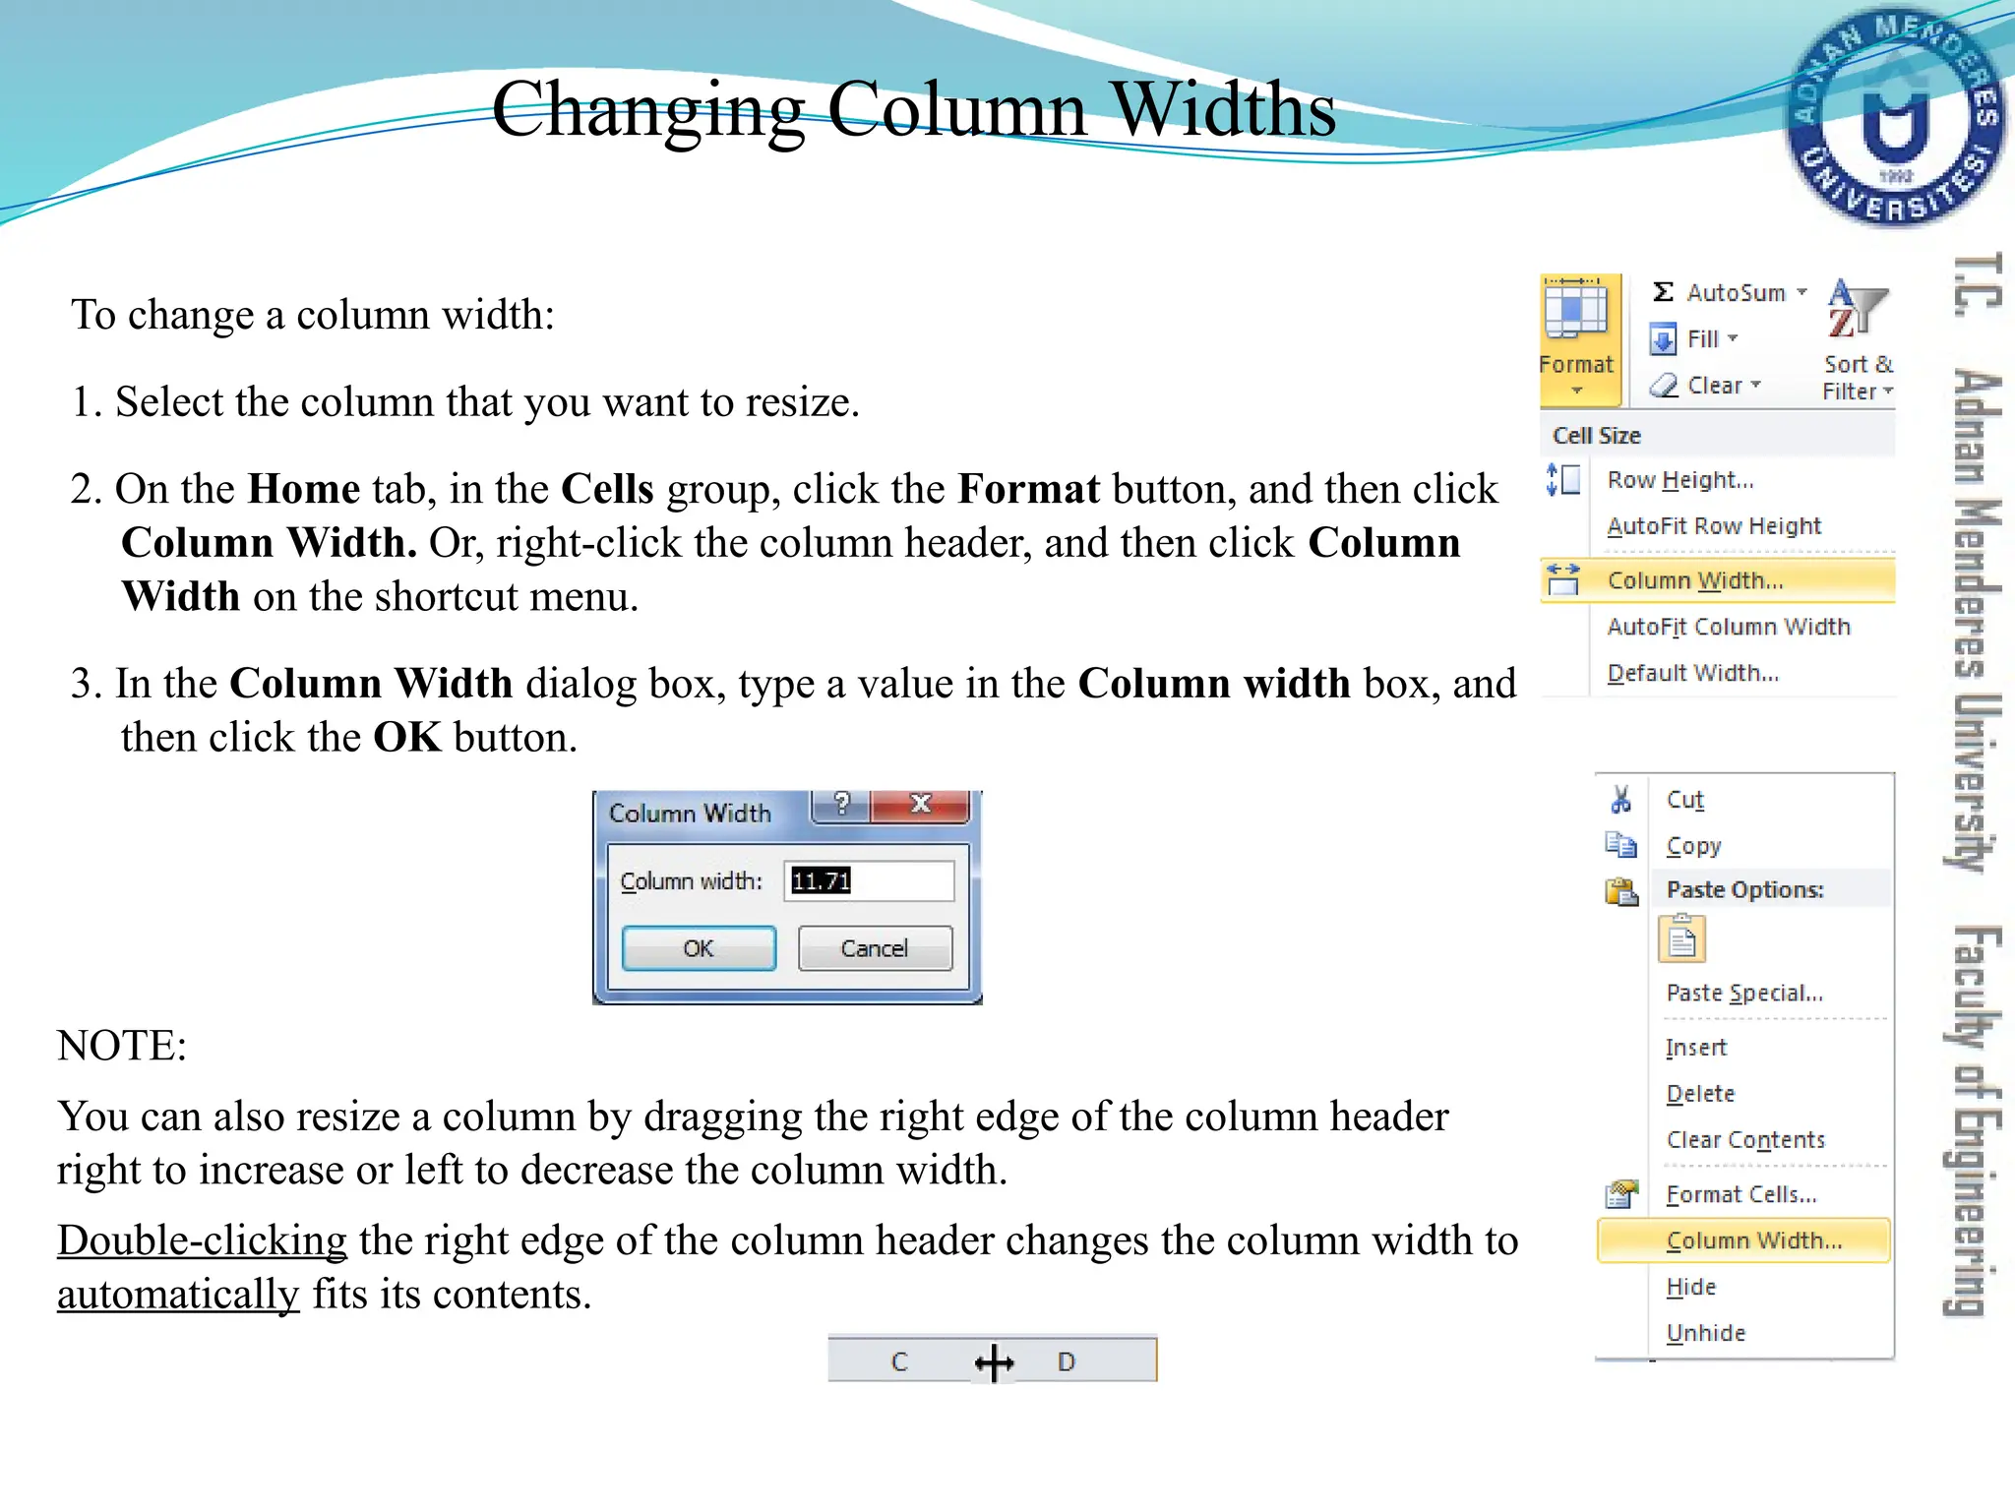The height and width of the screenshot is (1511, 2015).
Task: Click the Sort & Filter icon
Action: (1856, 311)
